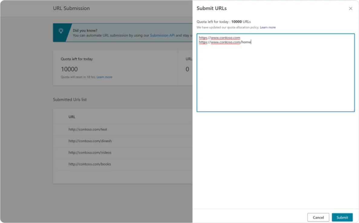Click the URL Submission page title
The width and height of the screenshot is (359, 223).
[71, 8]
